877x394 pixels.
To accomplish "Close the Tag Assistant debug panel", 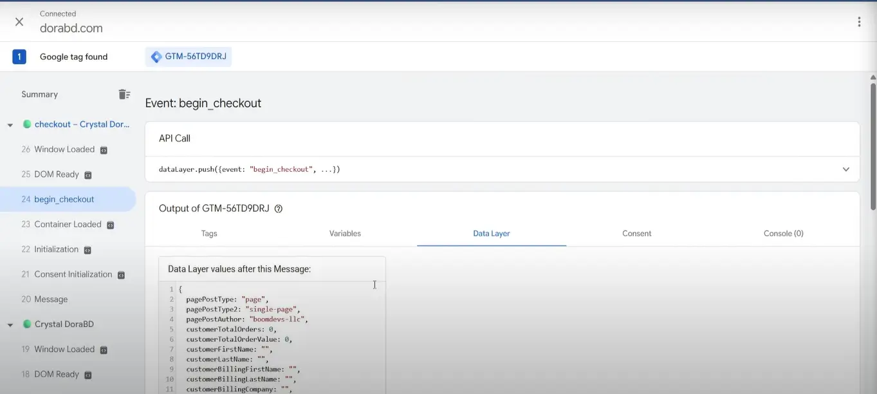I will (x=19, y=22).
